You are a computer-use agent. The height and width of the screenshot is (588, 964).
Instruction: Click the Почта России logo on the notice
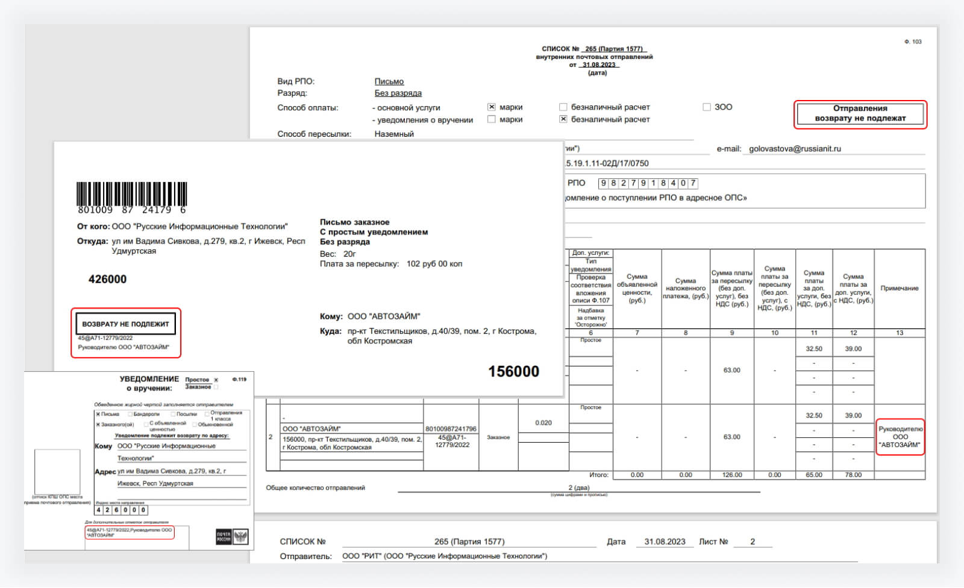232,537
